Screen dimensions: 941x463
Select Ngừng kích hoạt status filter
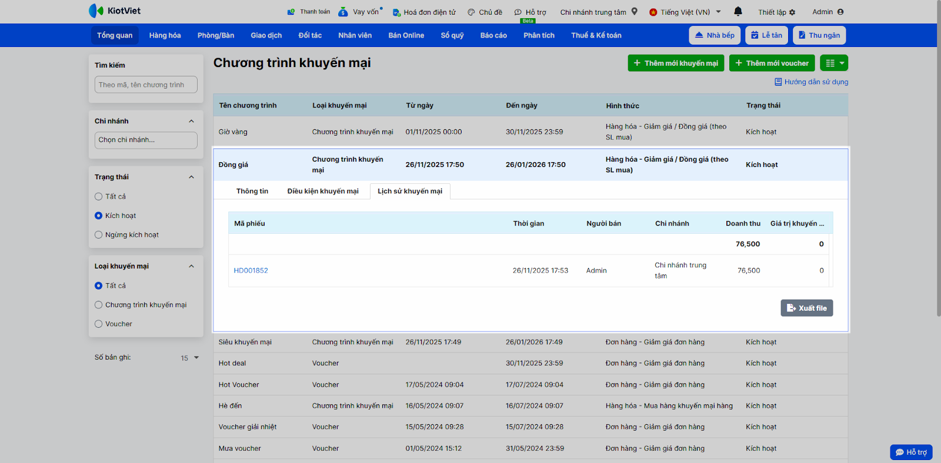[99, 235]
